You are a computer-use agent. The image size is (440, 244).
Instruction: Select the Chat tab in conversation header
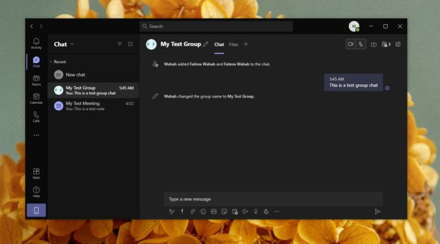pyautogui.click(x=219, y=44)
